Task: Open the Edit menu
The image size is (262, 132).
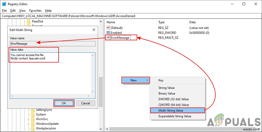Action: point(13,11)
